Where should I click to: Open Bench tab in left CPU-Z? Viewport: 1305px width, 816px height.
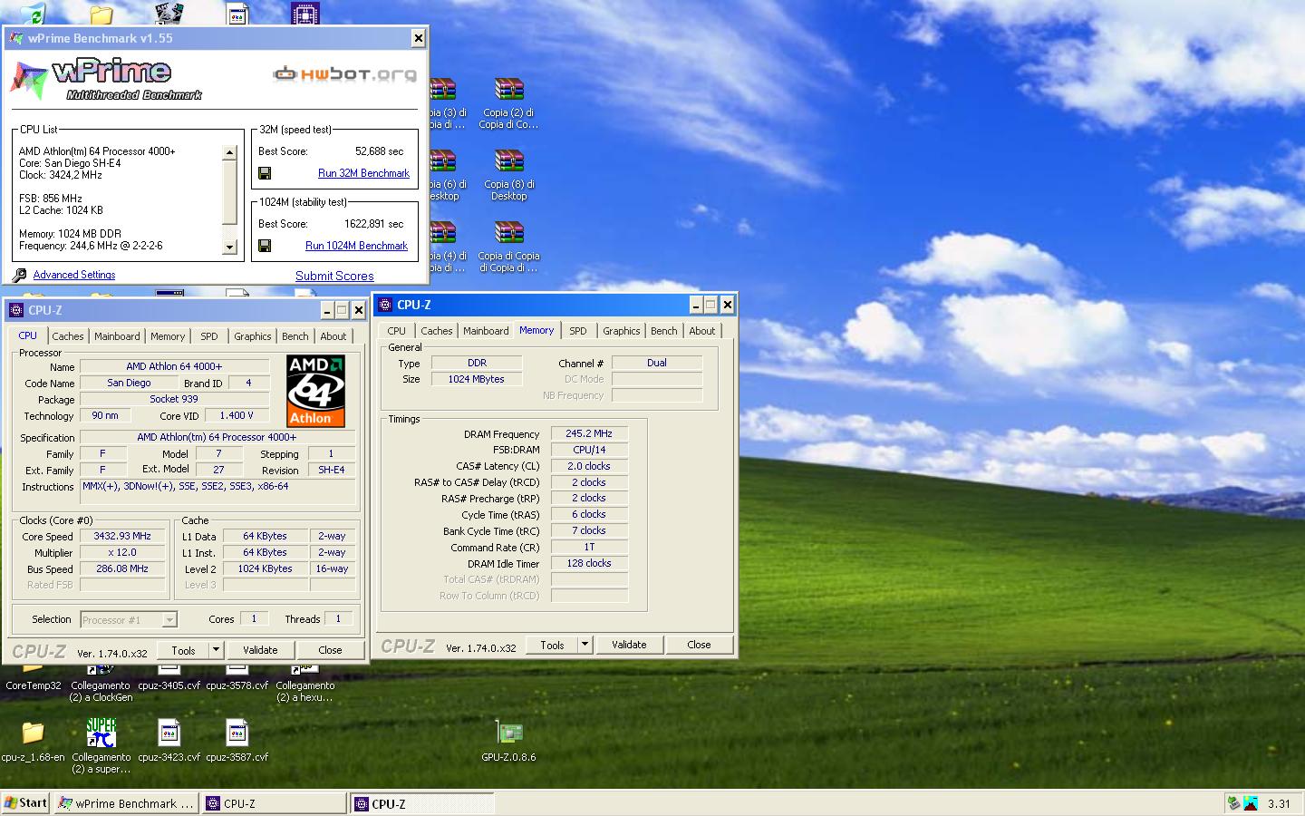[295, 336]
